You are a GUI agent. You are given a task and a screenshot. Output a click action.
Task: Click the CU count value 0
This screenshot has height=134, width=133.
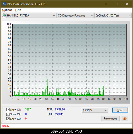coord(26,119)
